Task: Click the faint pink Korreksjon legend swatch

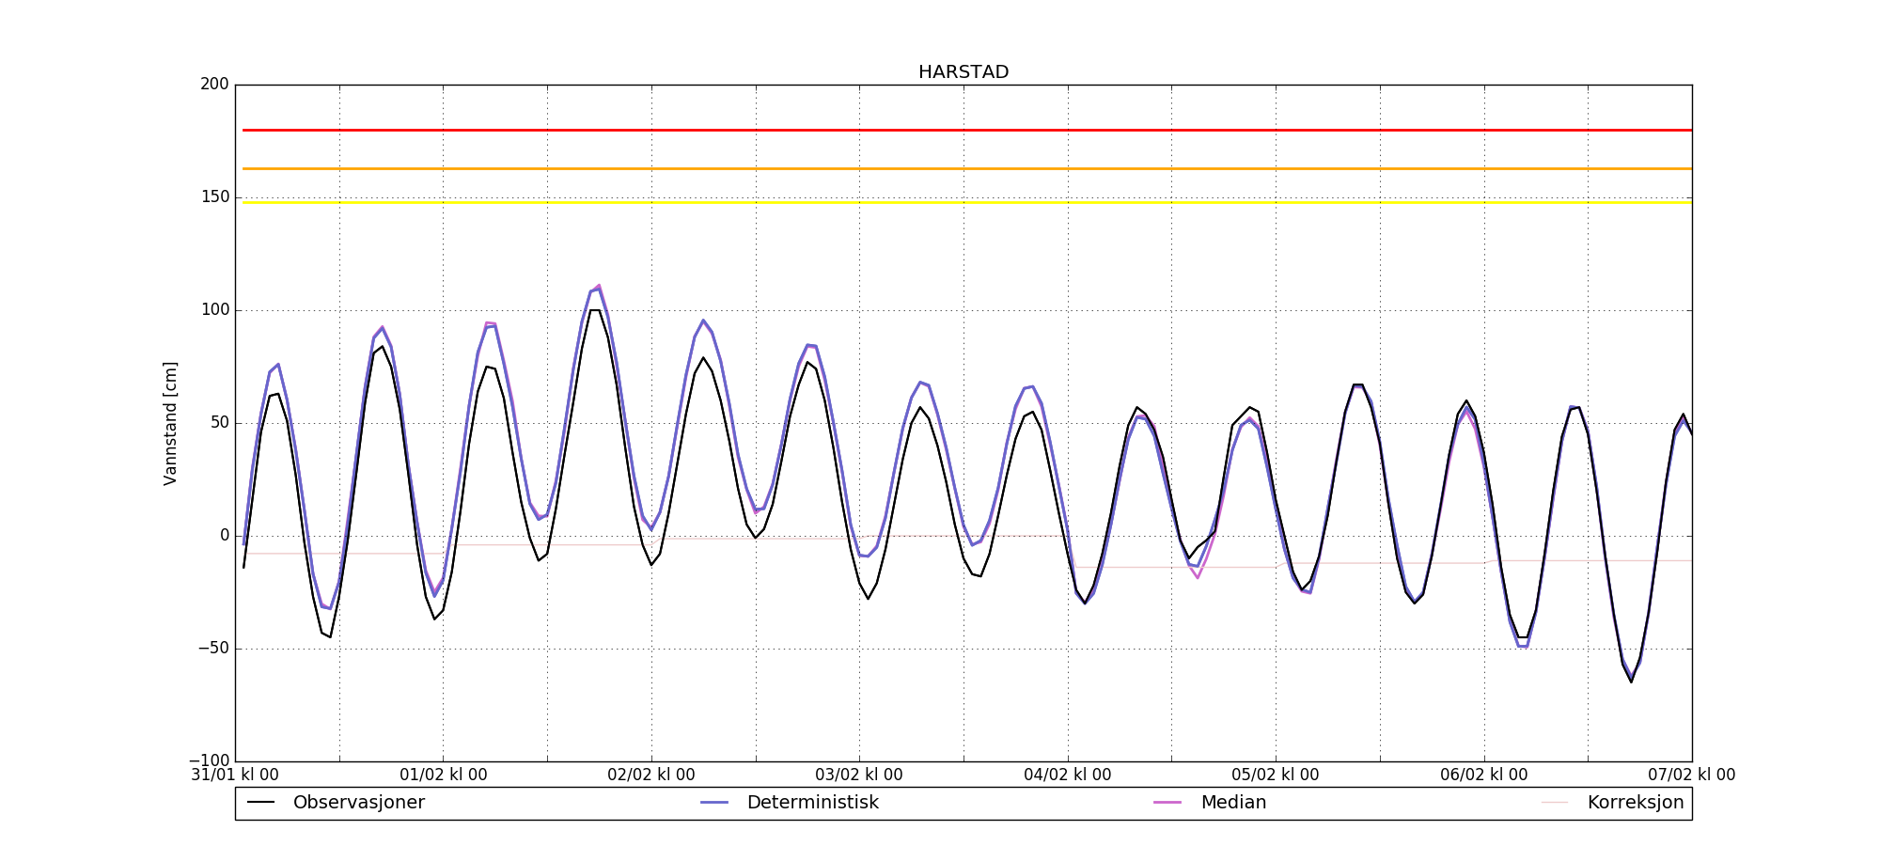Action: [1555, 803]
